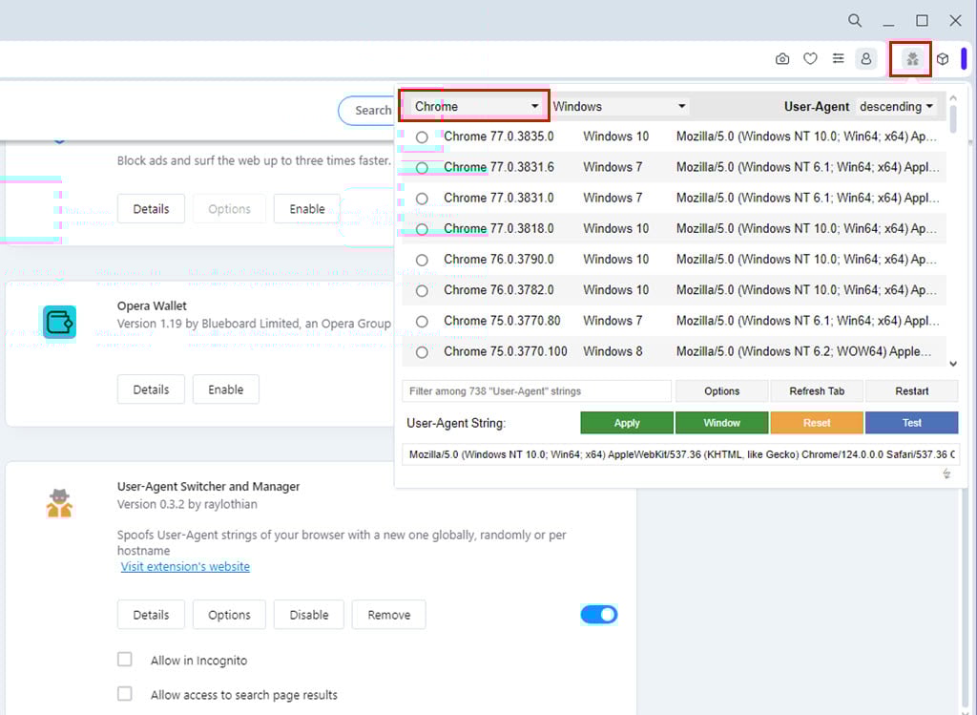Viewport: 977px width, 715px height.
Task: Click Enable for Opera Wallet
Action: click(x=225, y=389)
